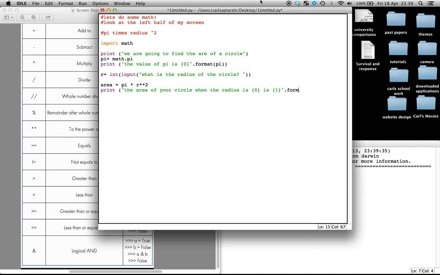The height and width of the screenshot is (275, 440).
Task: Click the Preview vertical scrollbar
Action: pos(217,250)
